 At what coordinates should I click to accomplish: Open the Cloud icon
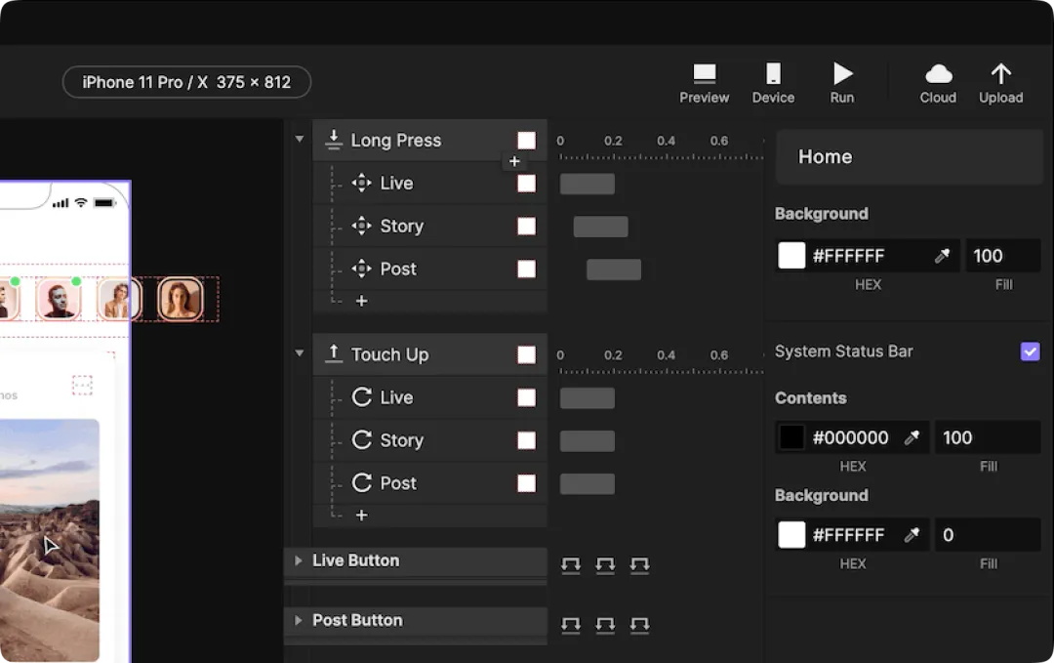(938, 74)
